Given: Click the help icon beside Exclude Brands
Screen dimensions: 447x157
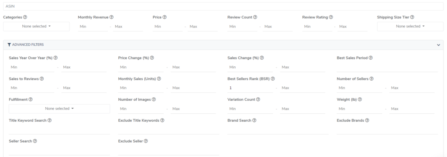Looking at the screenshot, I should [x=367, y=120].
